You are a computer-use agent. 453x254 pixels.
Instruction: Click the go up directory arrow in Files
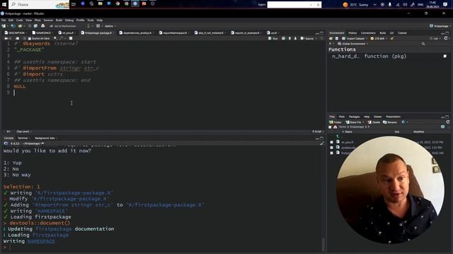pos(338,136)
